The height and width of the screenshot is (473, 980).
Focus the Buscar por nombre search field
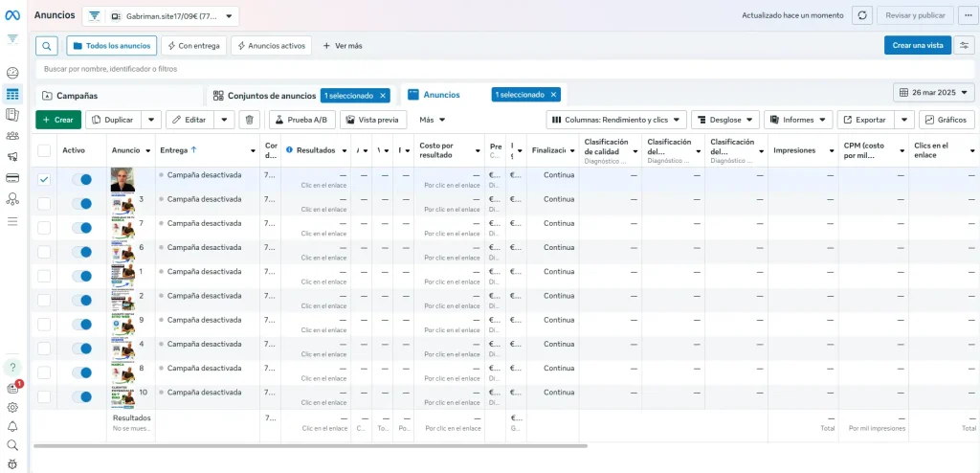(x=505, y=69)
